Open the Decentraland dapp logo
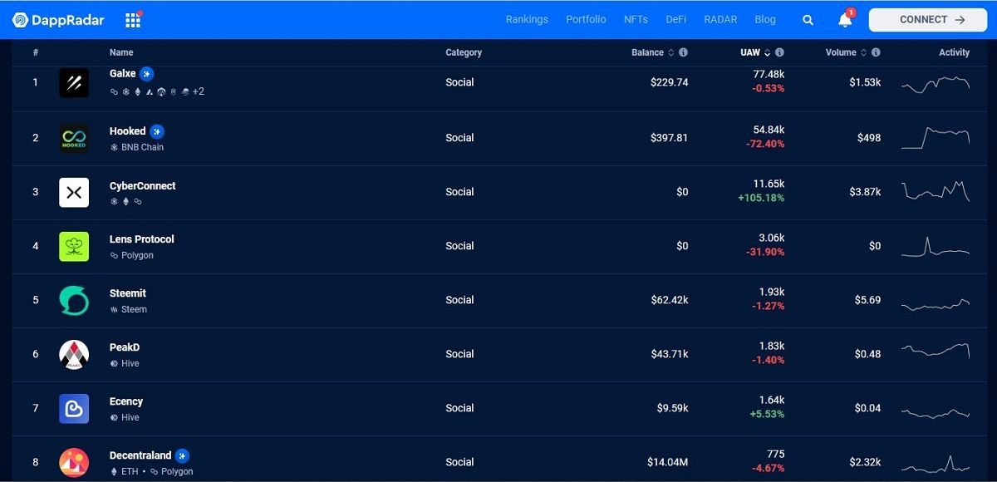 74,462
